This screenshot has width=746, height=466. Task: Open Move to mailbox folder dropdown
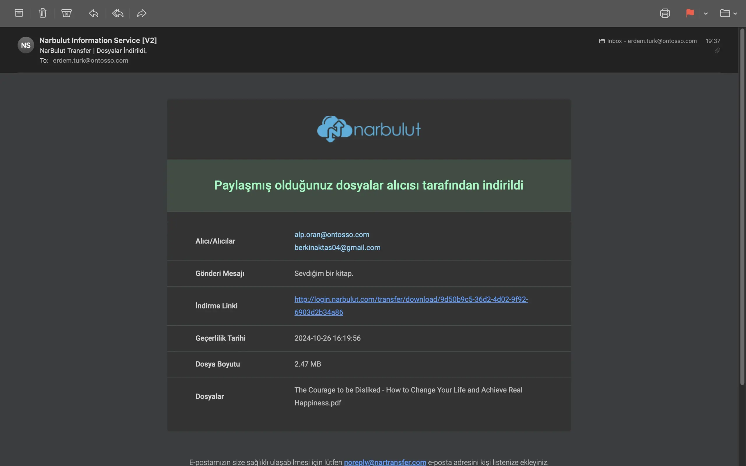click(728, 13)
